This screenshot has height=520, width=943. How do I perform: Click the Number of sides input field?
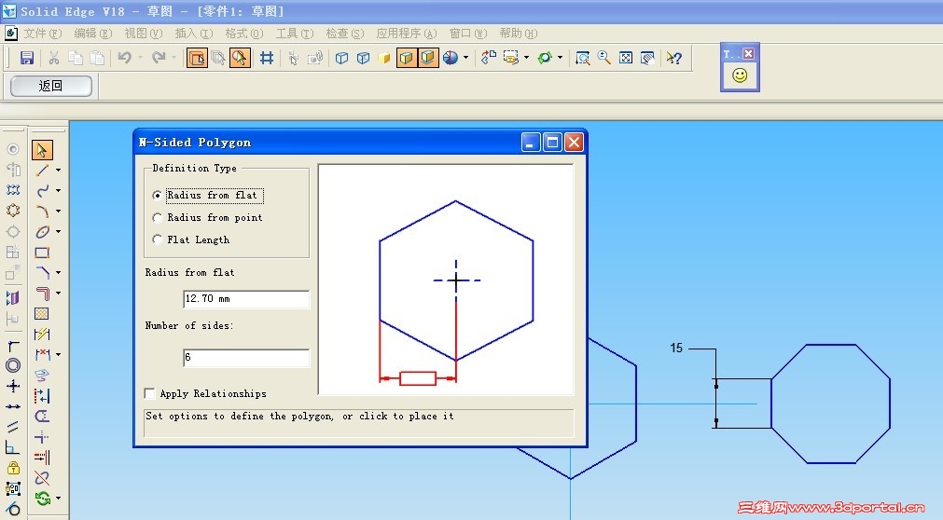[x=246, y=357]
